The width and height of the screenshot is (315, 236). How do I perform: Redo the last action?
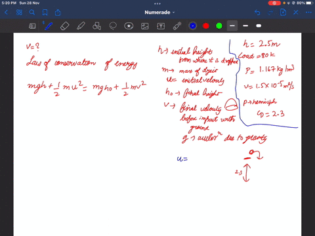270,12
